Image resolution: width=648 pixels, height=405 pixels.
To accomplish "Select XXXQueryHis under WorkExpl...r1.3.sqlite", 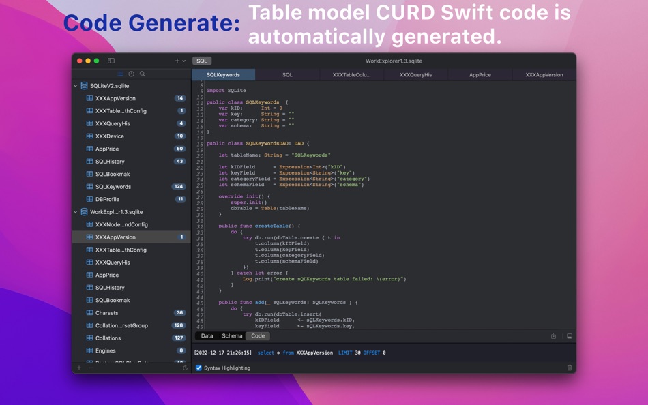I will (x=131, y=262).
